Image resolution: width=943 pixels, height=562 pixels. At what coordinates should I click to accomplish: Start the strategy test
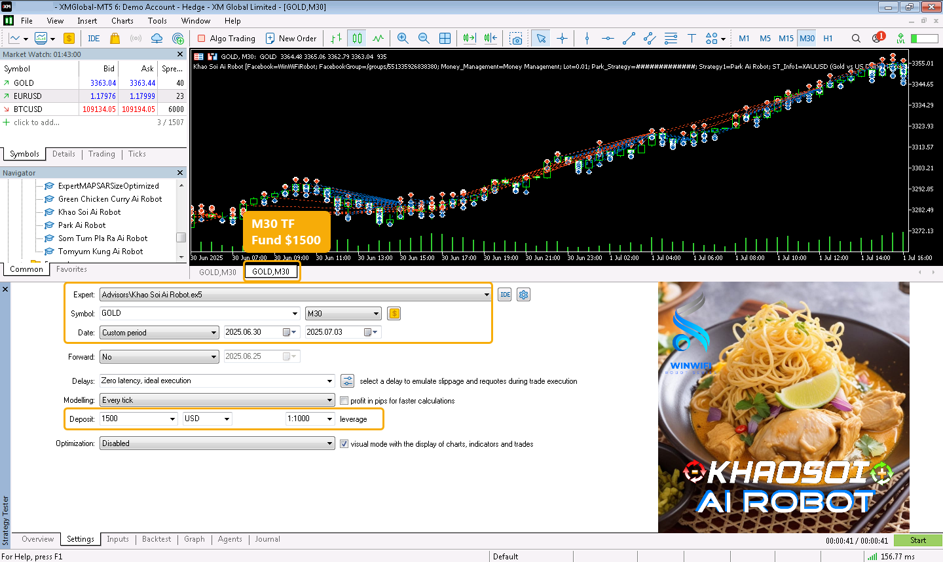pyautogui.click(x=917, y=540)
